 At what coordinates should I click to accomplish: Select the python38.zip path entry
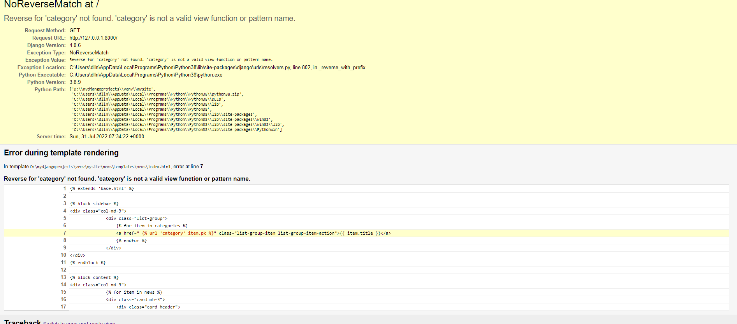(158, 94)
